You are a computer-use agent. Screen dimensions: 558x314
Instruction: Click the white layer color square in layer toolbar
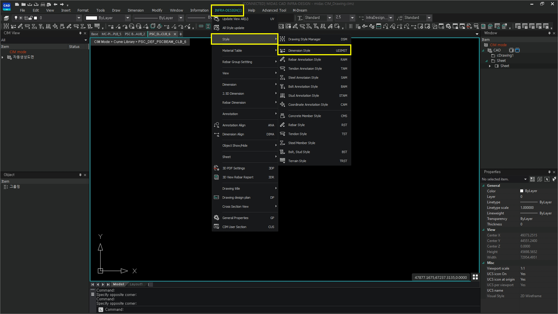[35, 18]
